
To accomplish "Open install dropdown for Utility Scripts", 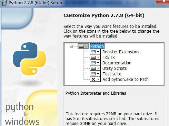I will click(x=95, y=68).
